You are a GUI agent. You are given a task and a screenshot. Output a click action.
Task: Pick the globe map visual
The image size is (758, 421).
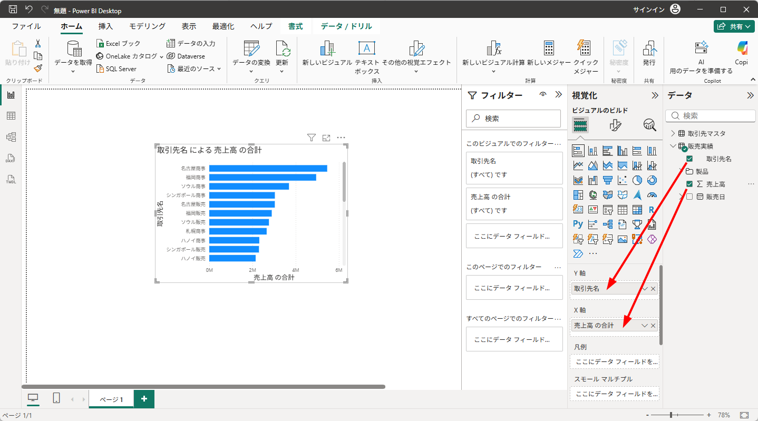pyautogui.click(x=593, y=195)
